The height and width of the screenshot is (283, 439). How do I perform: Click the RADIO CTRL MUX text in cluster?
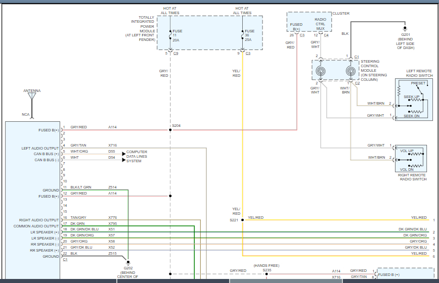point(321,23)
